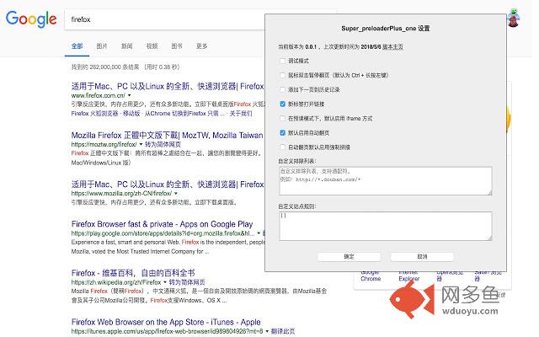Click the Google logo
This screenshot has height=337, width=539.
coord(31,19)
